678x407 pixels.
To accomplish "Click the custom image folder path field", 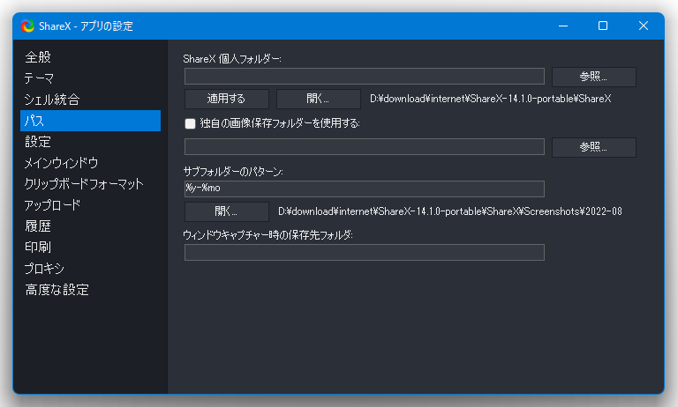I will (364, 147).
